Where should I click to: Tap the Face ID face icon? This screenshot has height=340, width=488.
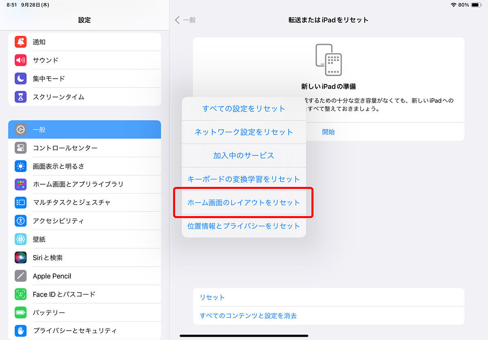[21, 294]
